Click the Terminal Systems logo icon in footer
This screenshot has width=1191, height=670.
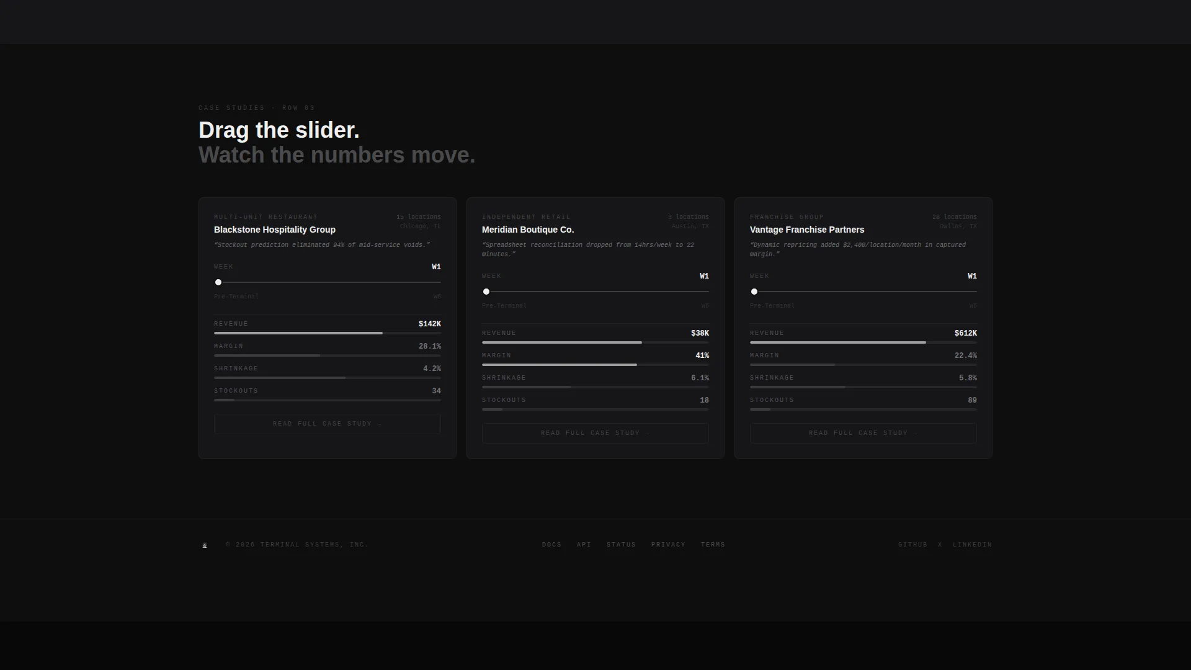click(205, 545)
